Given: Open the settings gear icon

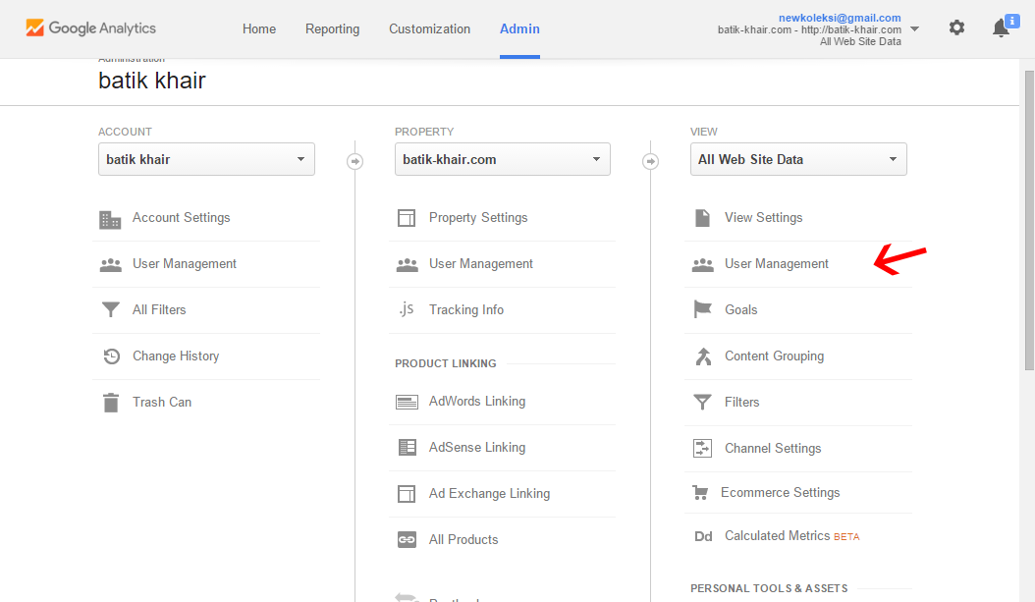Looking at the screenshot, I should (x=956, y=27).
